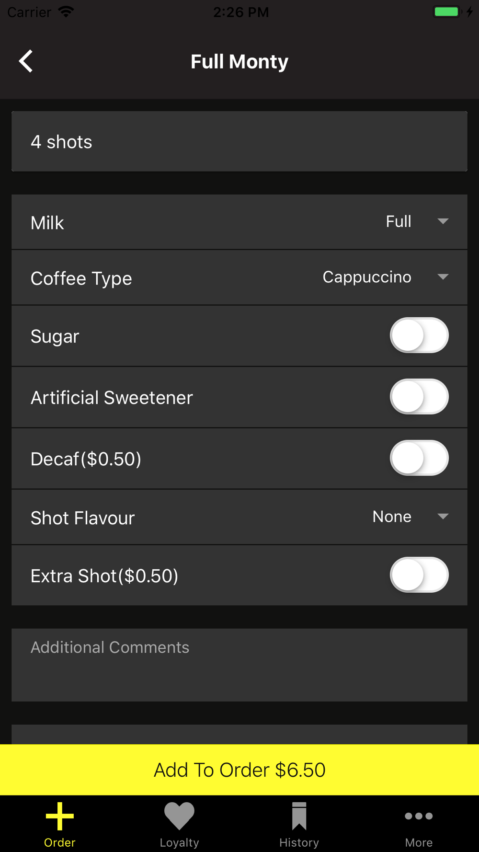This screenshot has height=852, width=479.
Task: Open the Milk dropdown showing Full
Action: point(417,221)
